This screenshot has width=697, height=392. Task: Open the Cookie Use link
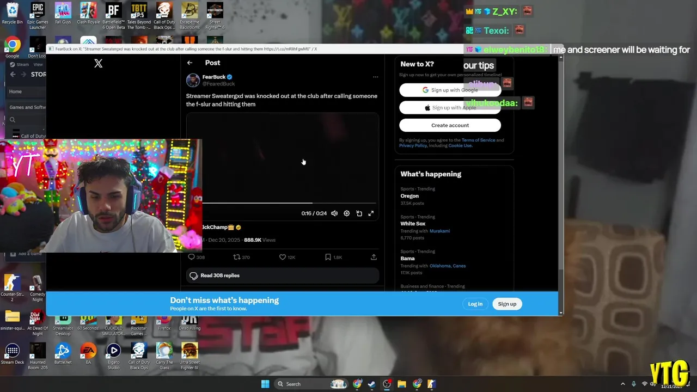(x=460, y=145)
